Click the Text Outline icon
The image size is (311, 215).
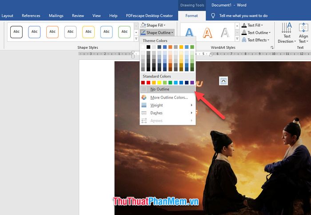pyautogui.click(x=244, y=32)
